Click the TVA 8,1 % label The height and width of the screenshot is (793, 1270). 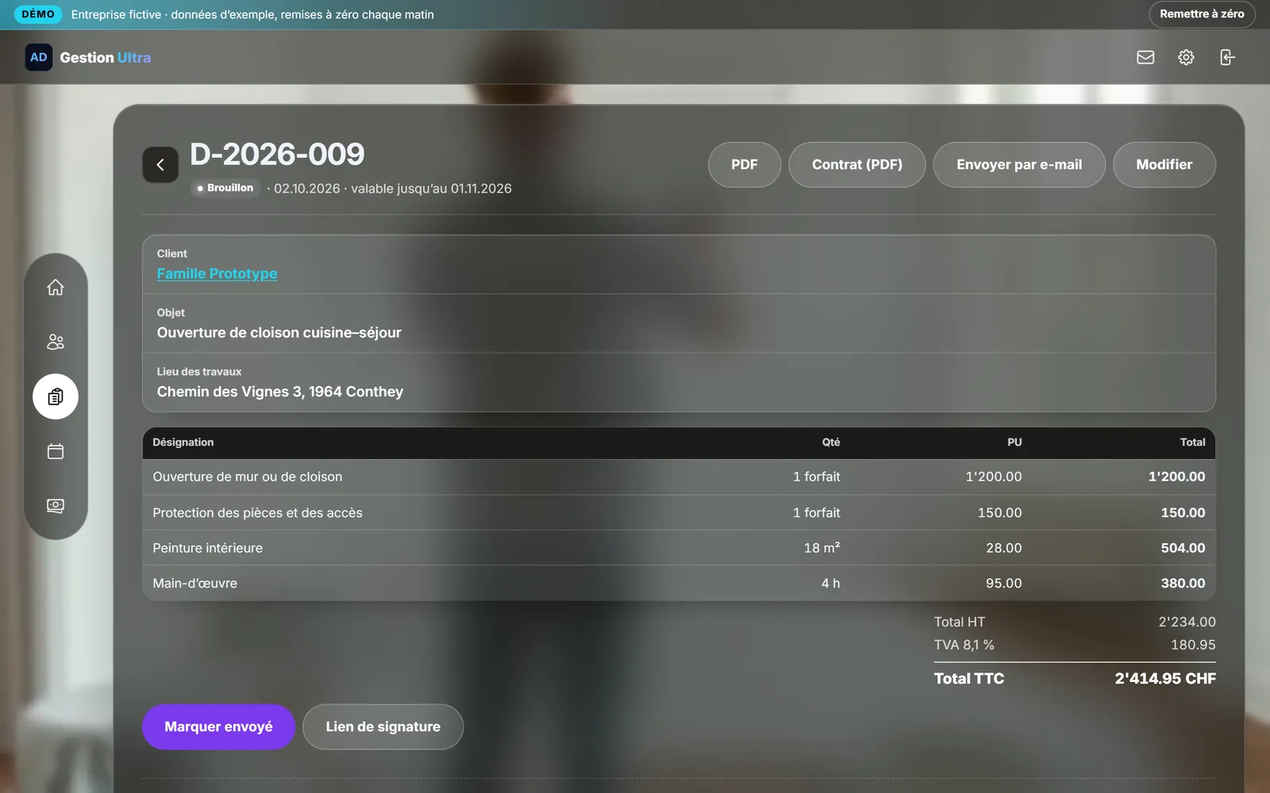964,645
